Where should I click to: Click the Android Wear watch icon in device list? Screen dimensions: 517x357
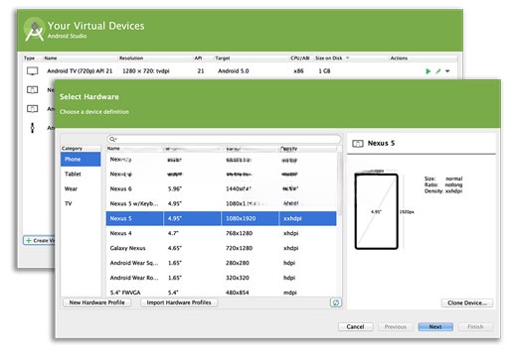click(33, 128)
